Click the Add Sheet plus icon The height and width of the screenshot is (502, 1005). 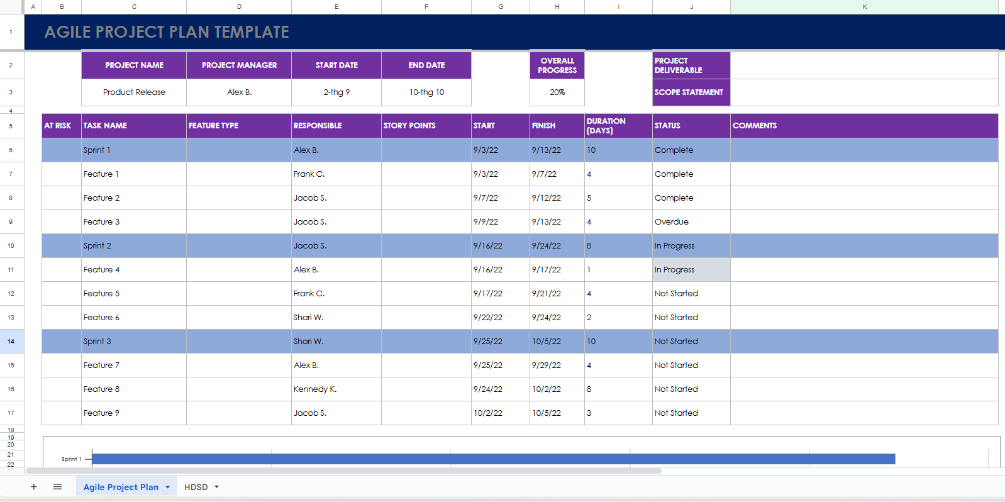point(34,487)
